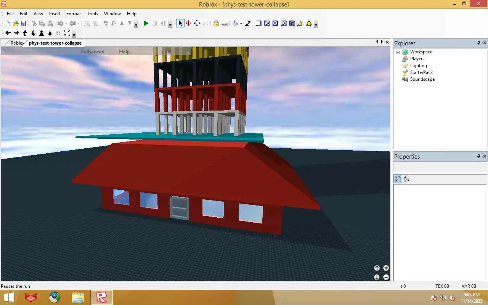Show the previous document tab arrow
Viewport: 488px width, 305px height.
[x=377, y=42]
